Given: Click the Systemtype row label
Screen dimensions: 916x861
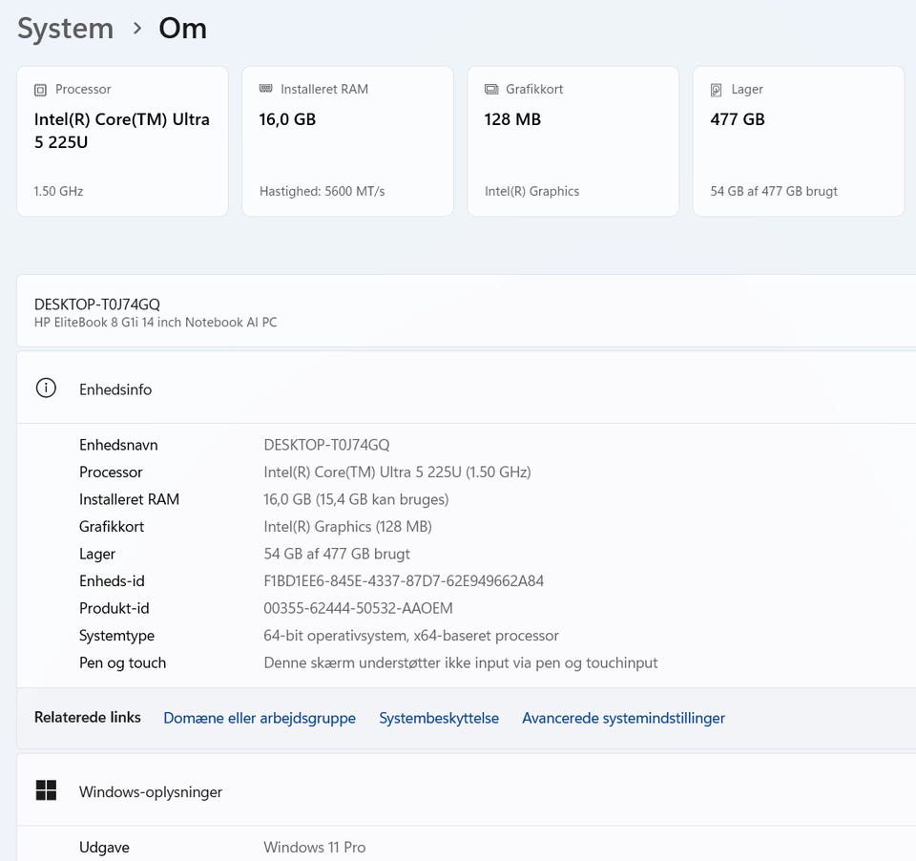Looking at the screenshot, I should 116,636.
